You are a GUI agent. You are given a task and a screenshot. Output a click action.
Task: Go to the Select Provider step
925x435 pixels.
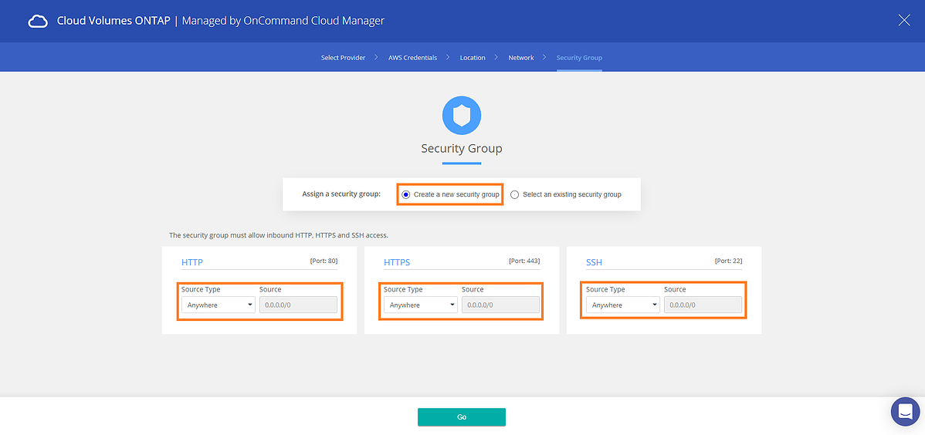[343, 58]
